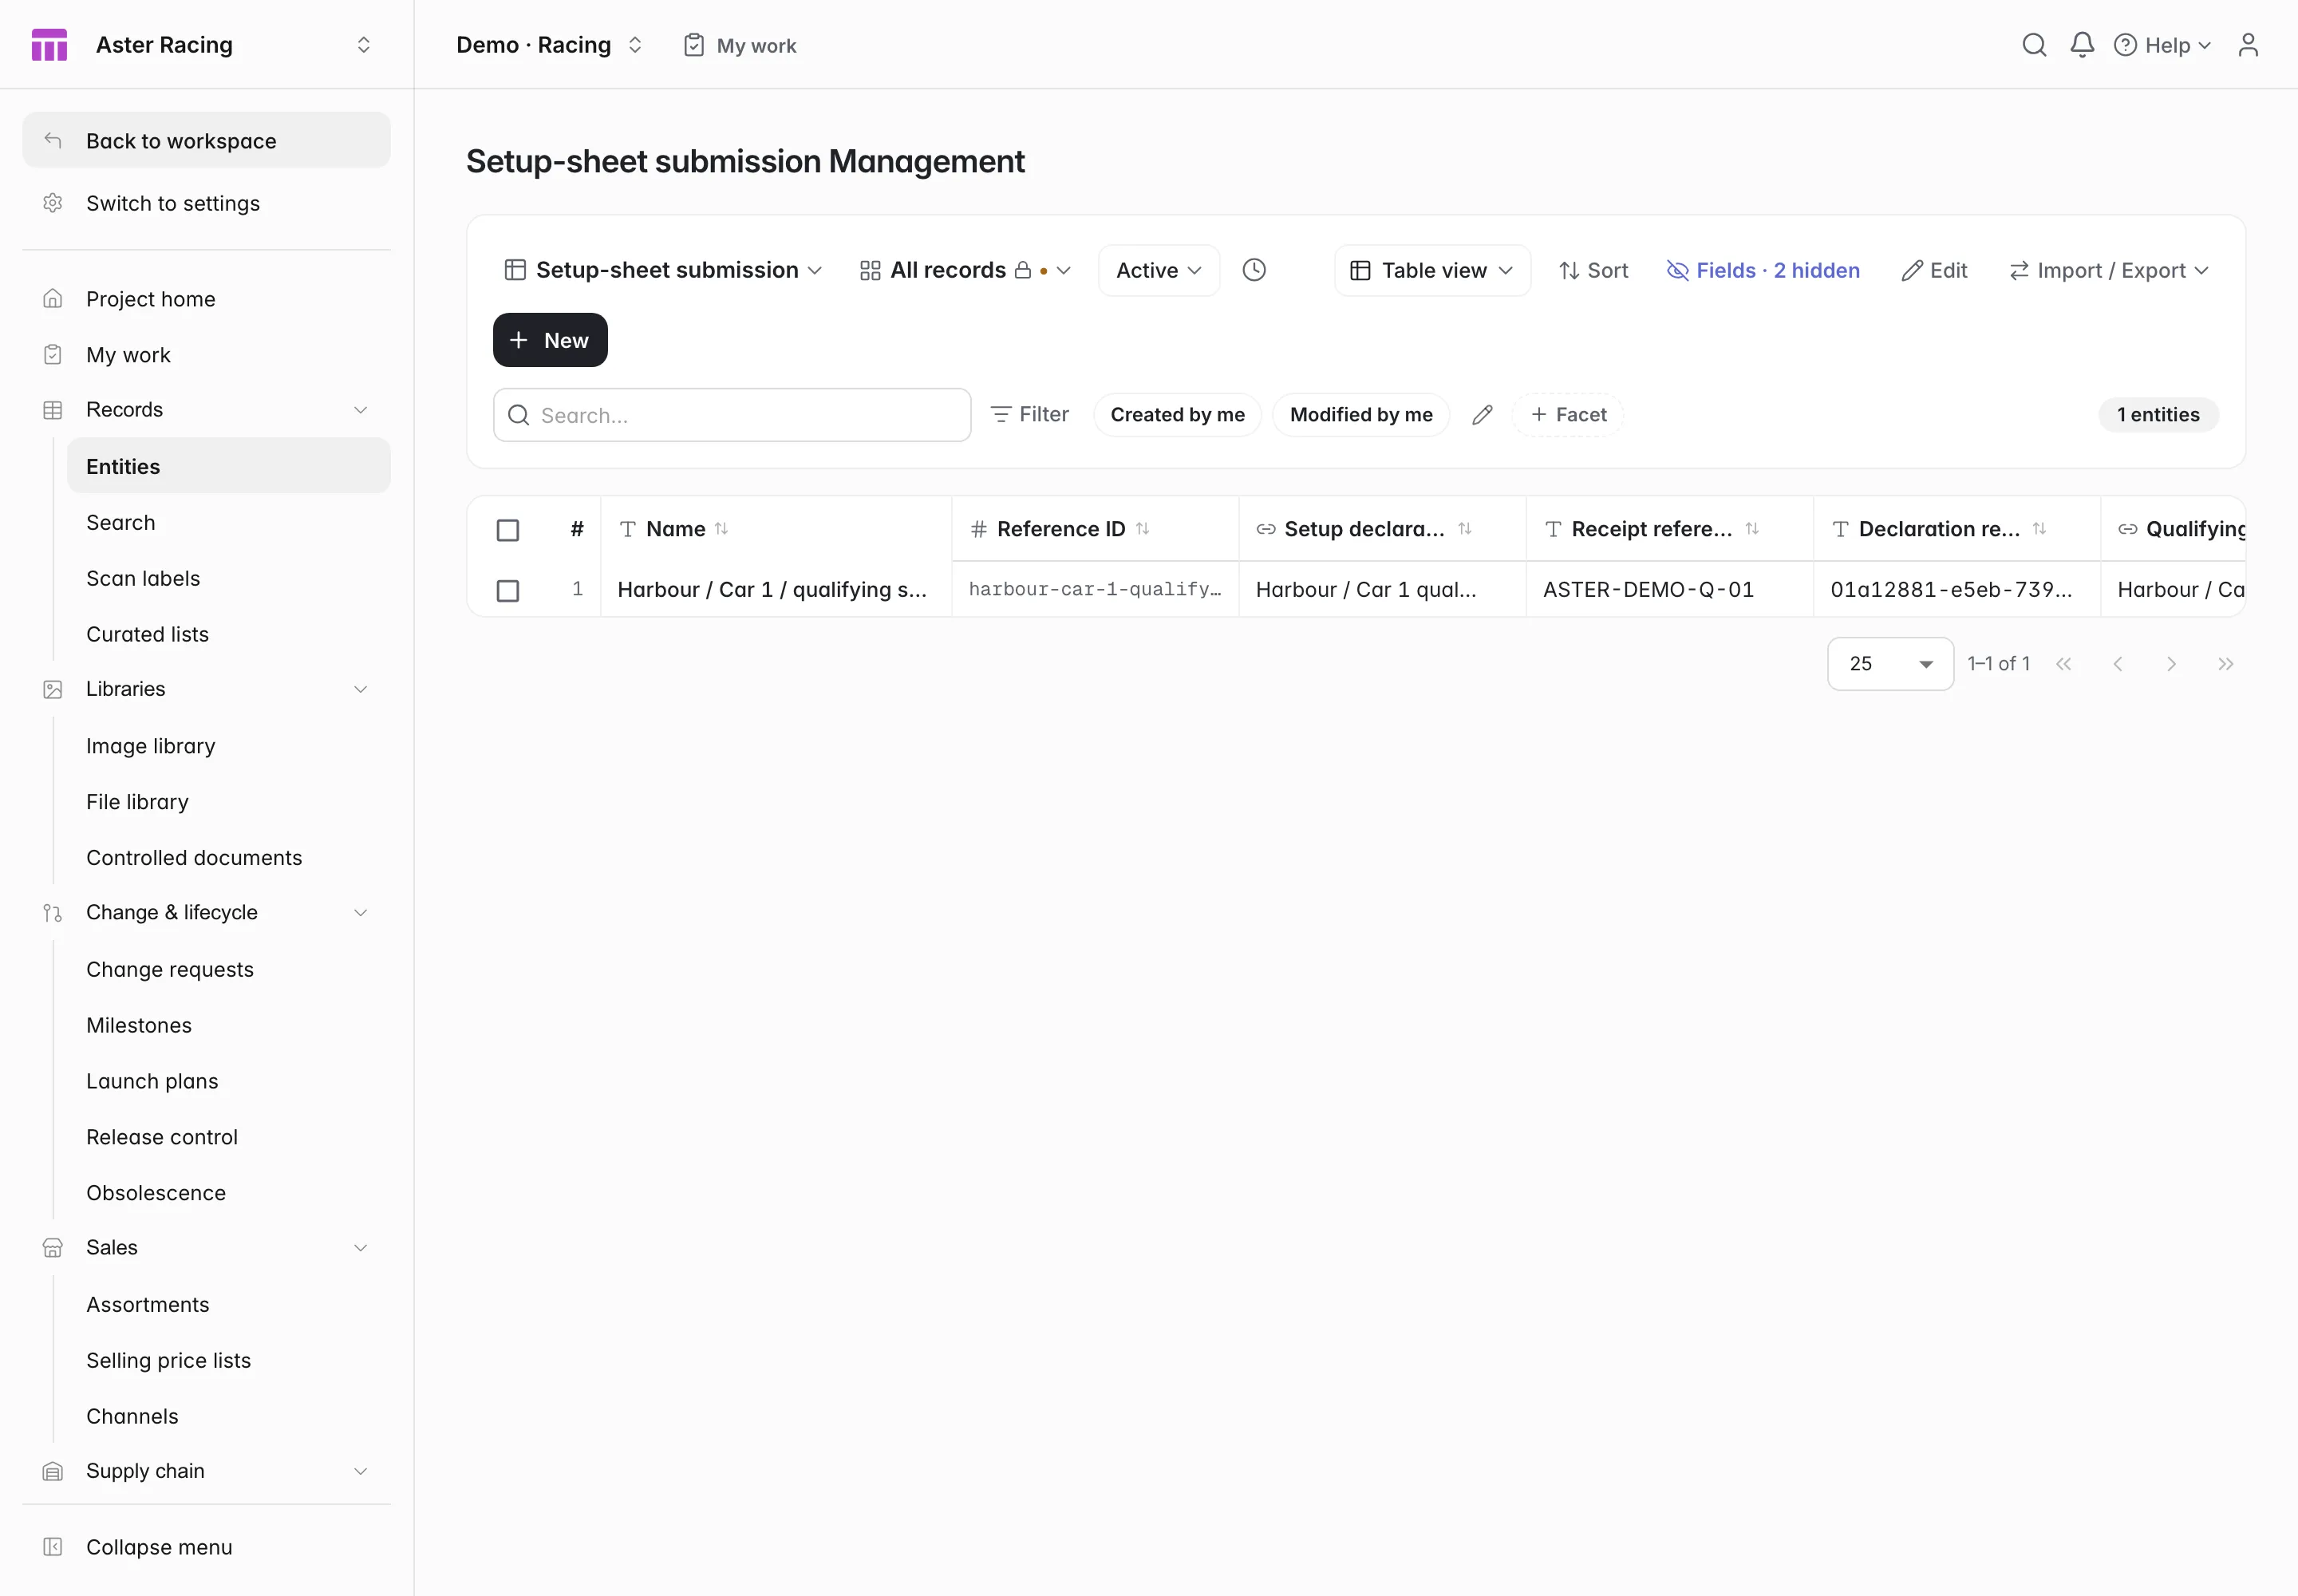Click the Aster Racing logo icon
Image resolution: width=2298 pixels, height=1596 pixels.
(x=49, y=45)
